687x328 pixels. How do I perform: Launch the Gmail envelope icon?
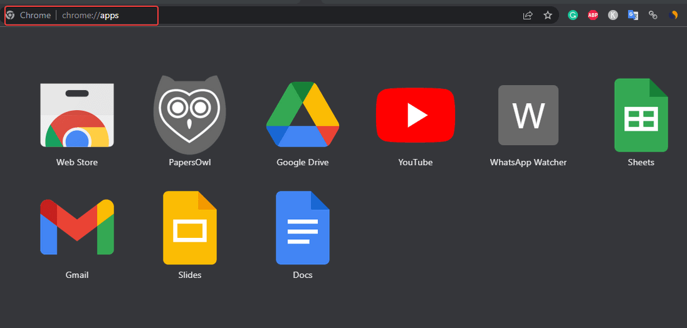coord(77,227)
